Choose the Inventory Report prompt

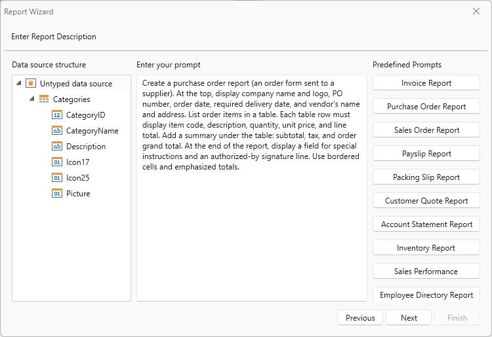pos(426,247)
